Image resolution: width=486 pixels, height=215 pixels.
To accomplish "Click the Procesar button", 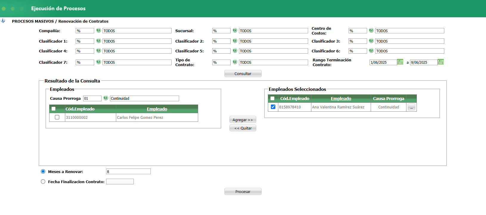I will 243,191.
